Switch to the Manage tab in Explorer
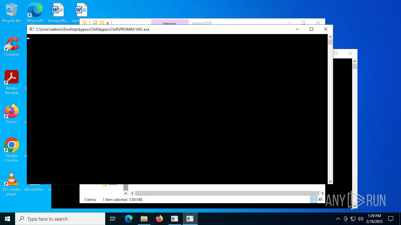The image size is (401, 225). click(170, 22)
